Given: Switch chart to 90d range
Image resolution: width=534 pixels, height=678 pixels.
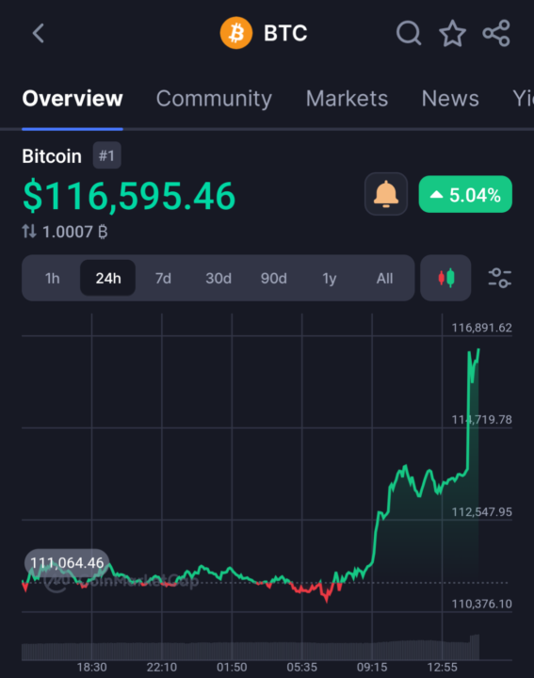Looking at the screenshot, I should coord(274,278).
